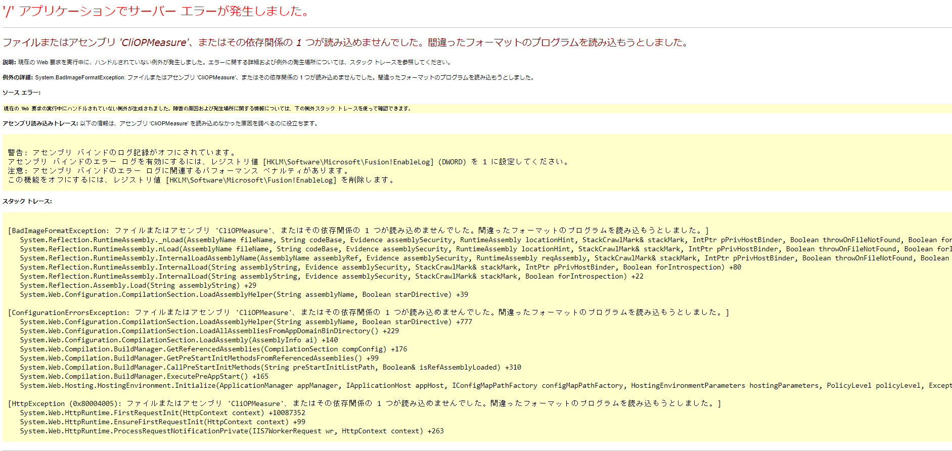This screenshot has height=451, width=952.
Task: Click 'System.BadImageFormatException' in the exception details line
Action: pyautogui.click(x=80, y=77)
